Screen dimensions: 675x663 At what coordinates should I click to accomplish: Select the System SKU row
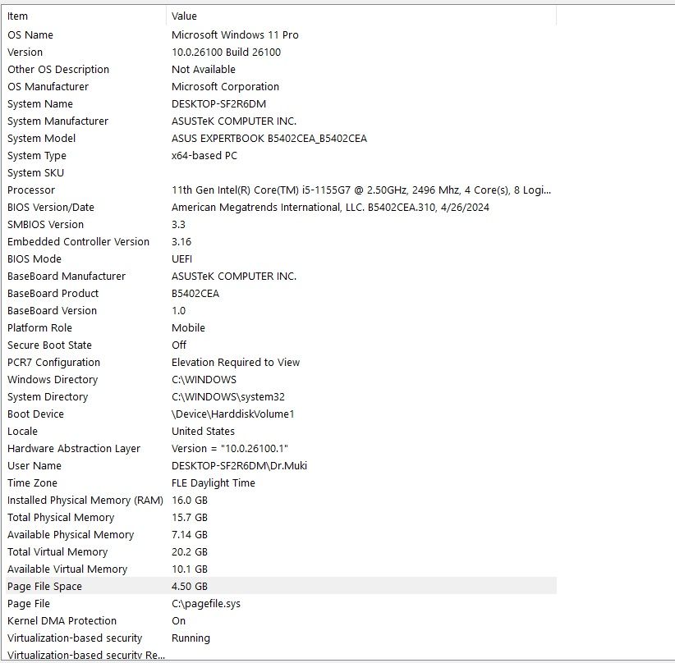click(x=281, y=172)
